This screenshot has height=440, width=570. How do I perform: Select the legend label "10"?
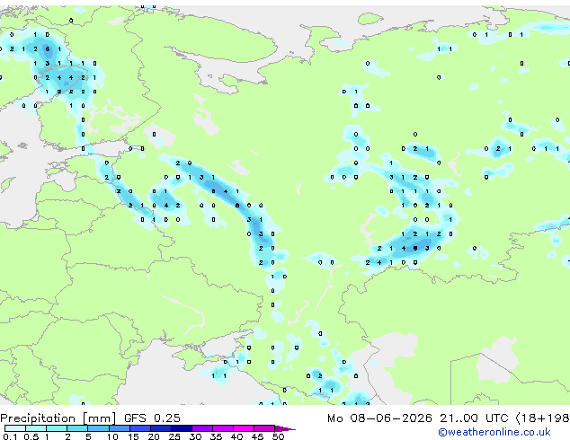point(112,436)
